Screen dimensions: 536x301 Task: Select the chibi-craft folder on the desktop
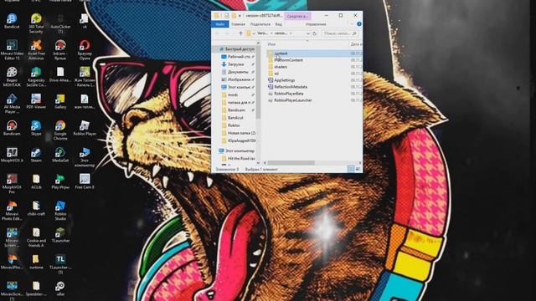(x=36, y=208)
